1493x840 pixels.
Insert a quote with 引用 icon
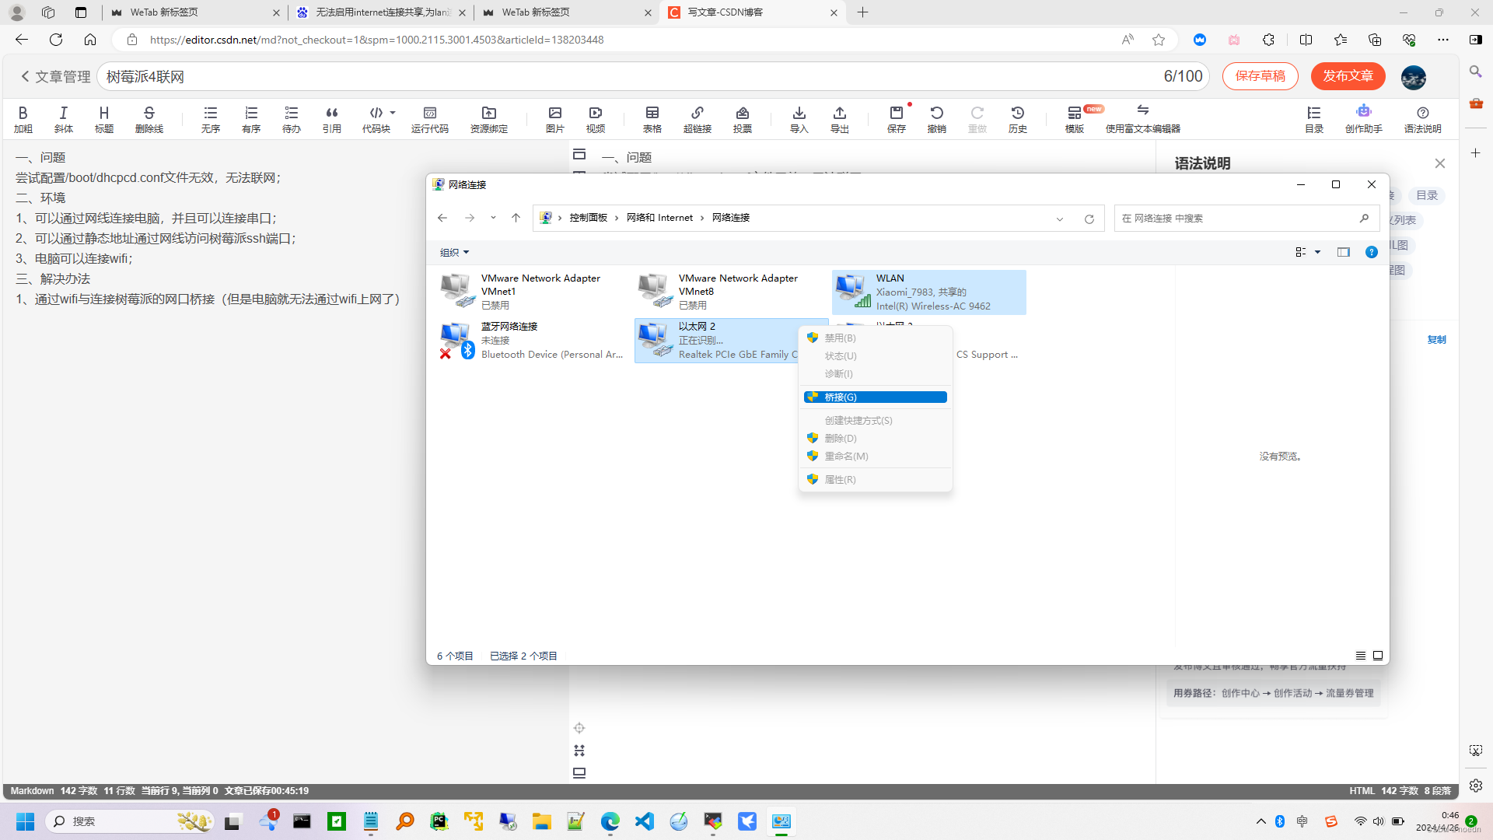[332, 119]
